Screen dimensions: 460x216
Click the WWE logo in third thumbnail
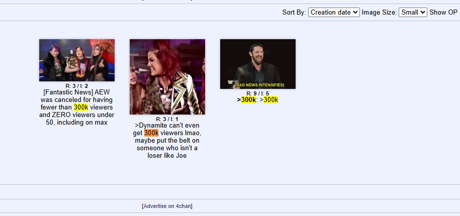230,83
